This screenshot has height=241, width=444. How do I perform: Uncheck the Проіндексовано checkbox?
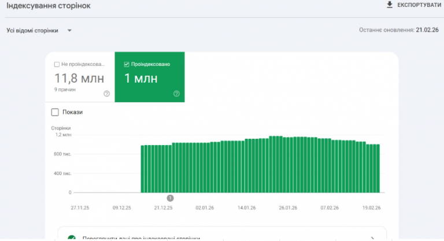(127, 64)
